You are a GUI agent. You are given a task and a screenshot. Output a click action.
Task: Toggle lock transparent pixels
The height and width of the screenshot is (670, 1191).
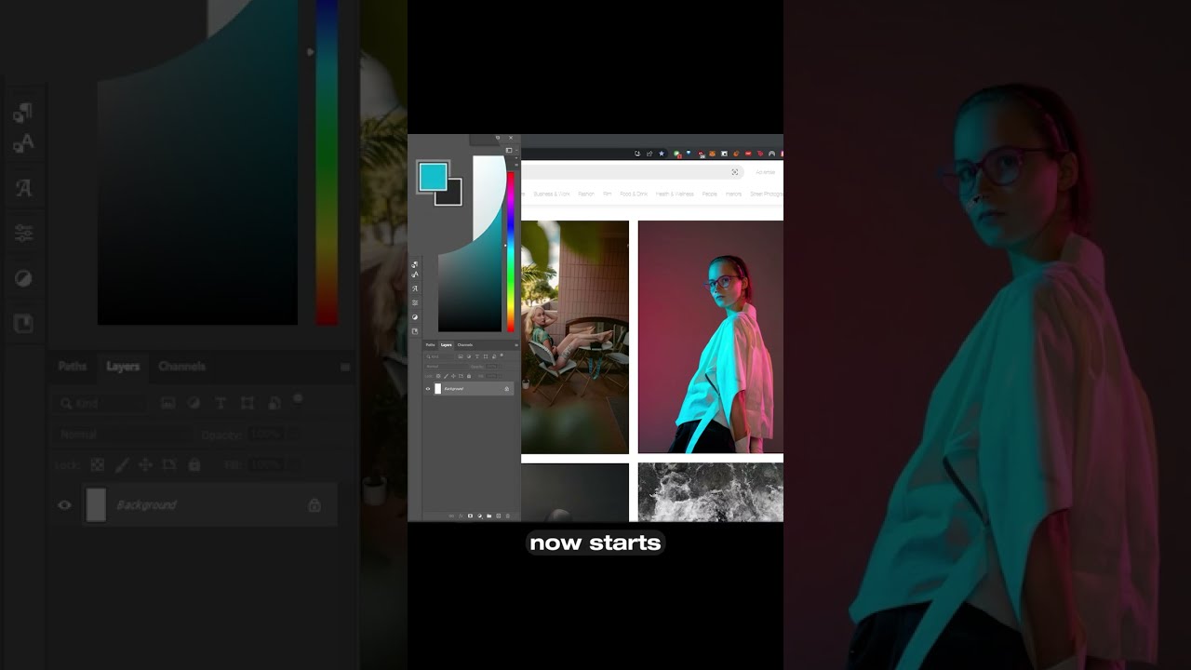click(438, 376)
